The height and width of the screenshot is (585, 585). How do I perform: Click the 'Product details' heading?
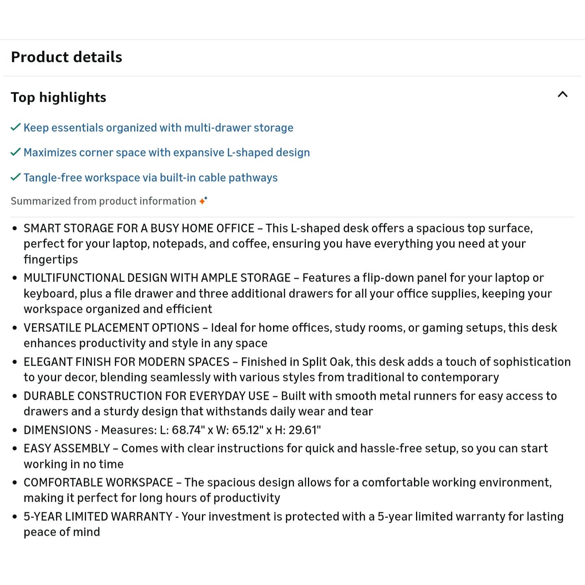tap(66, 57)
